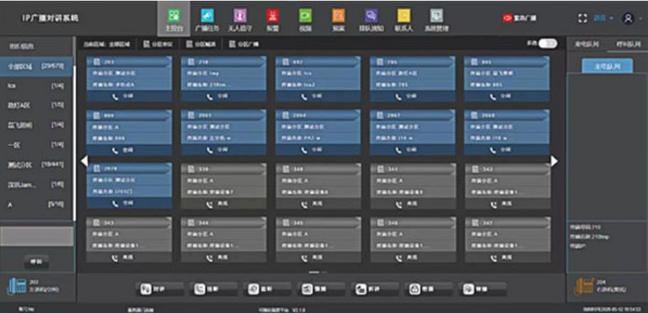
Task: Select the 一区 zone in the list
Action: click(36, 145)
